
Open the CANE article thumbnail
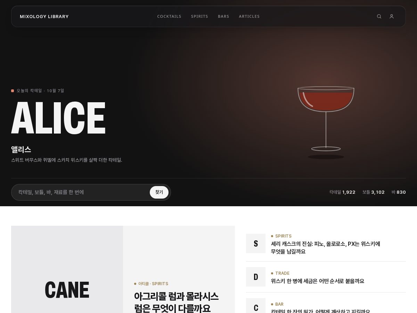pyautogui.click(x=67, y=270)
